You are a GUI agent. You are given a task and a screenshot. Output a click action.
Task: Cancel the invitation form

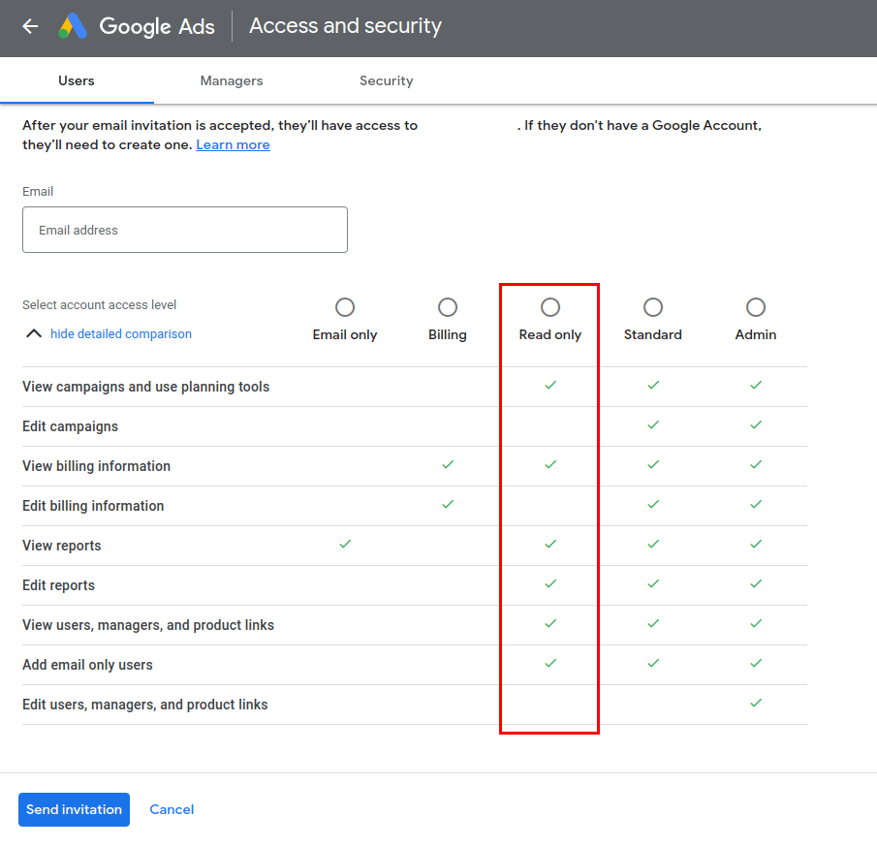click(172, 809)
